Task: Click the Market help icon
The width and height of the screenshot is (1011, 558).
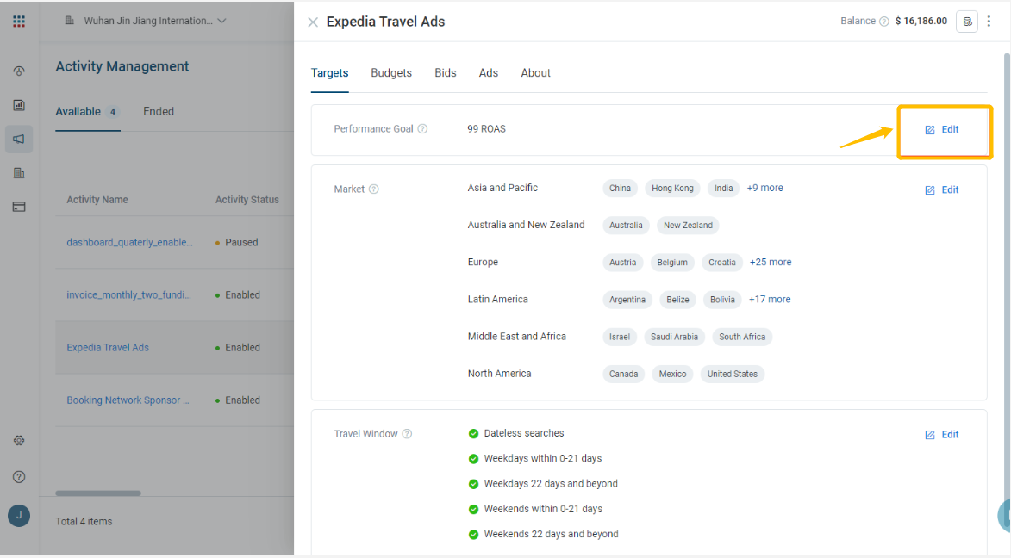Action: (373, 189)
